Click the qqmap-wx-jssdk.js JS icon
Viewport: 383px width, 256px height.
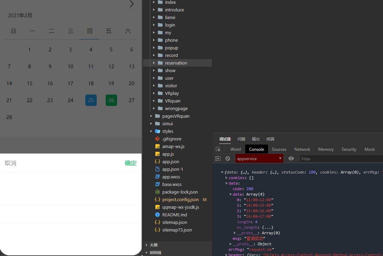tap(157, 207)
